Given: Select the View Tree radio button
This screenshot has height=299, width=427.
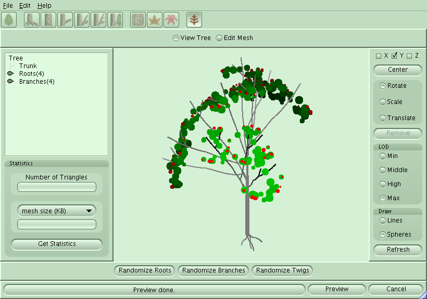Looking at the screenshot, I should (x=175, y=38).
